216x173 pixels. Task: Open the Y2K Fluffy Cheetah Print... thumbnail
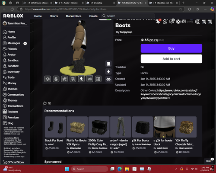click(186, 127)
